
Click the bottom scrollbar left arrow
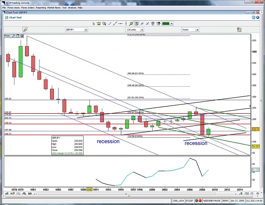tap(4, 196)
